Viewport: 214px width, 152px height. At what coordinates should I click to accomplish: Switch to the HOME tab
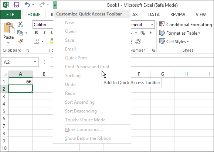(x=34, y=15)
